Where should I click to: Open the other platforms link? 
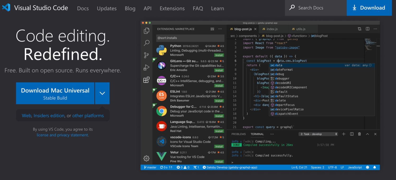(88, 116)
